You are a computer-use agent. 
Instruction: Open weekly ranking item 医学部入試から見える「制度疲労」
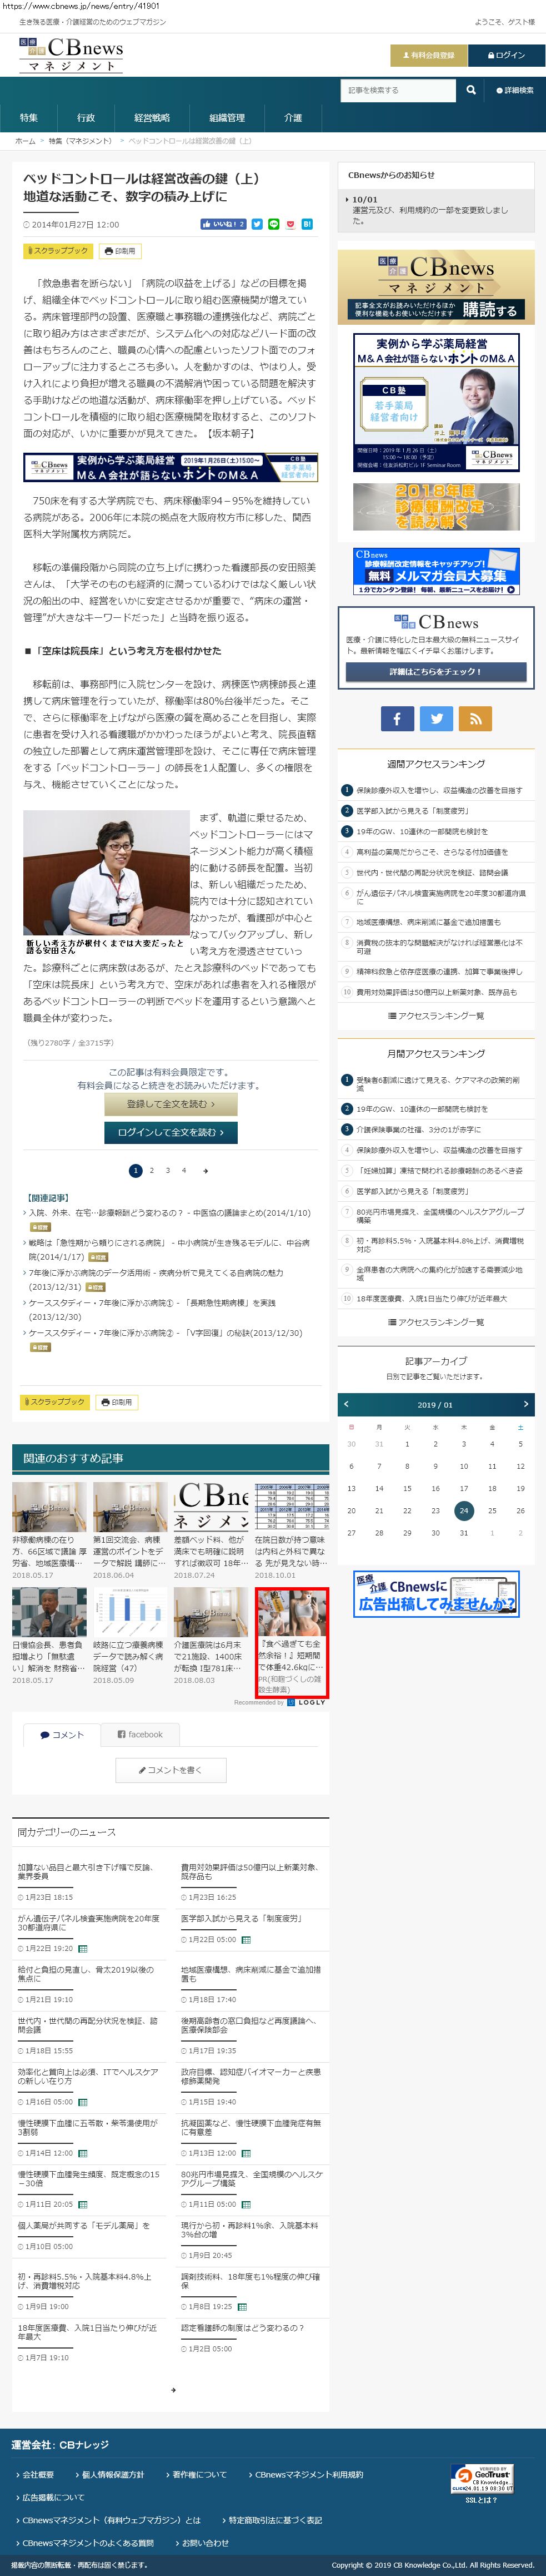coord(412,811)
